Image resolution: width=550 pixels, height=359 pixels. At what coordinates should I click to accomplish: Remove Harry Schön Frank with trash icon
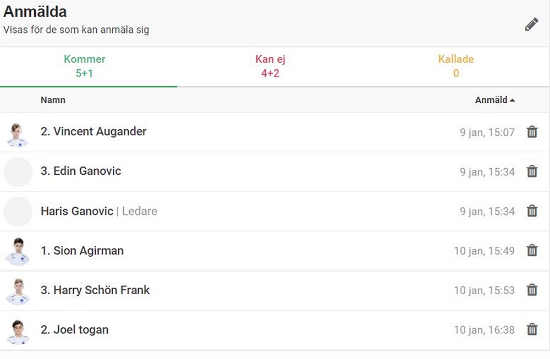coord(532,290)
